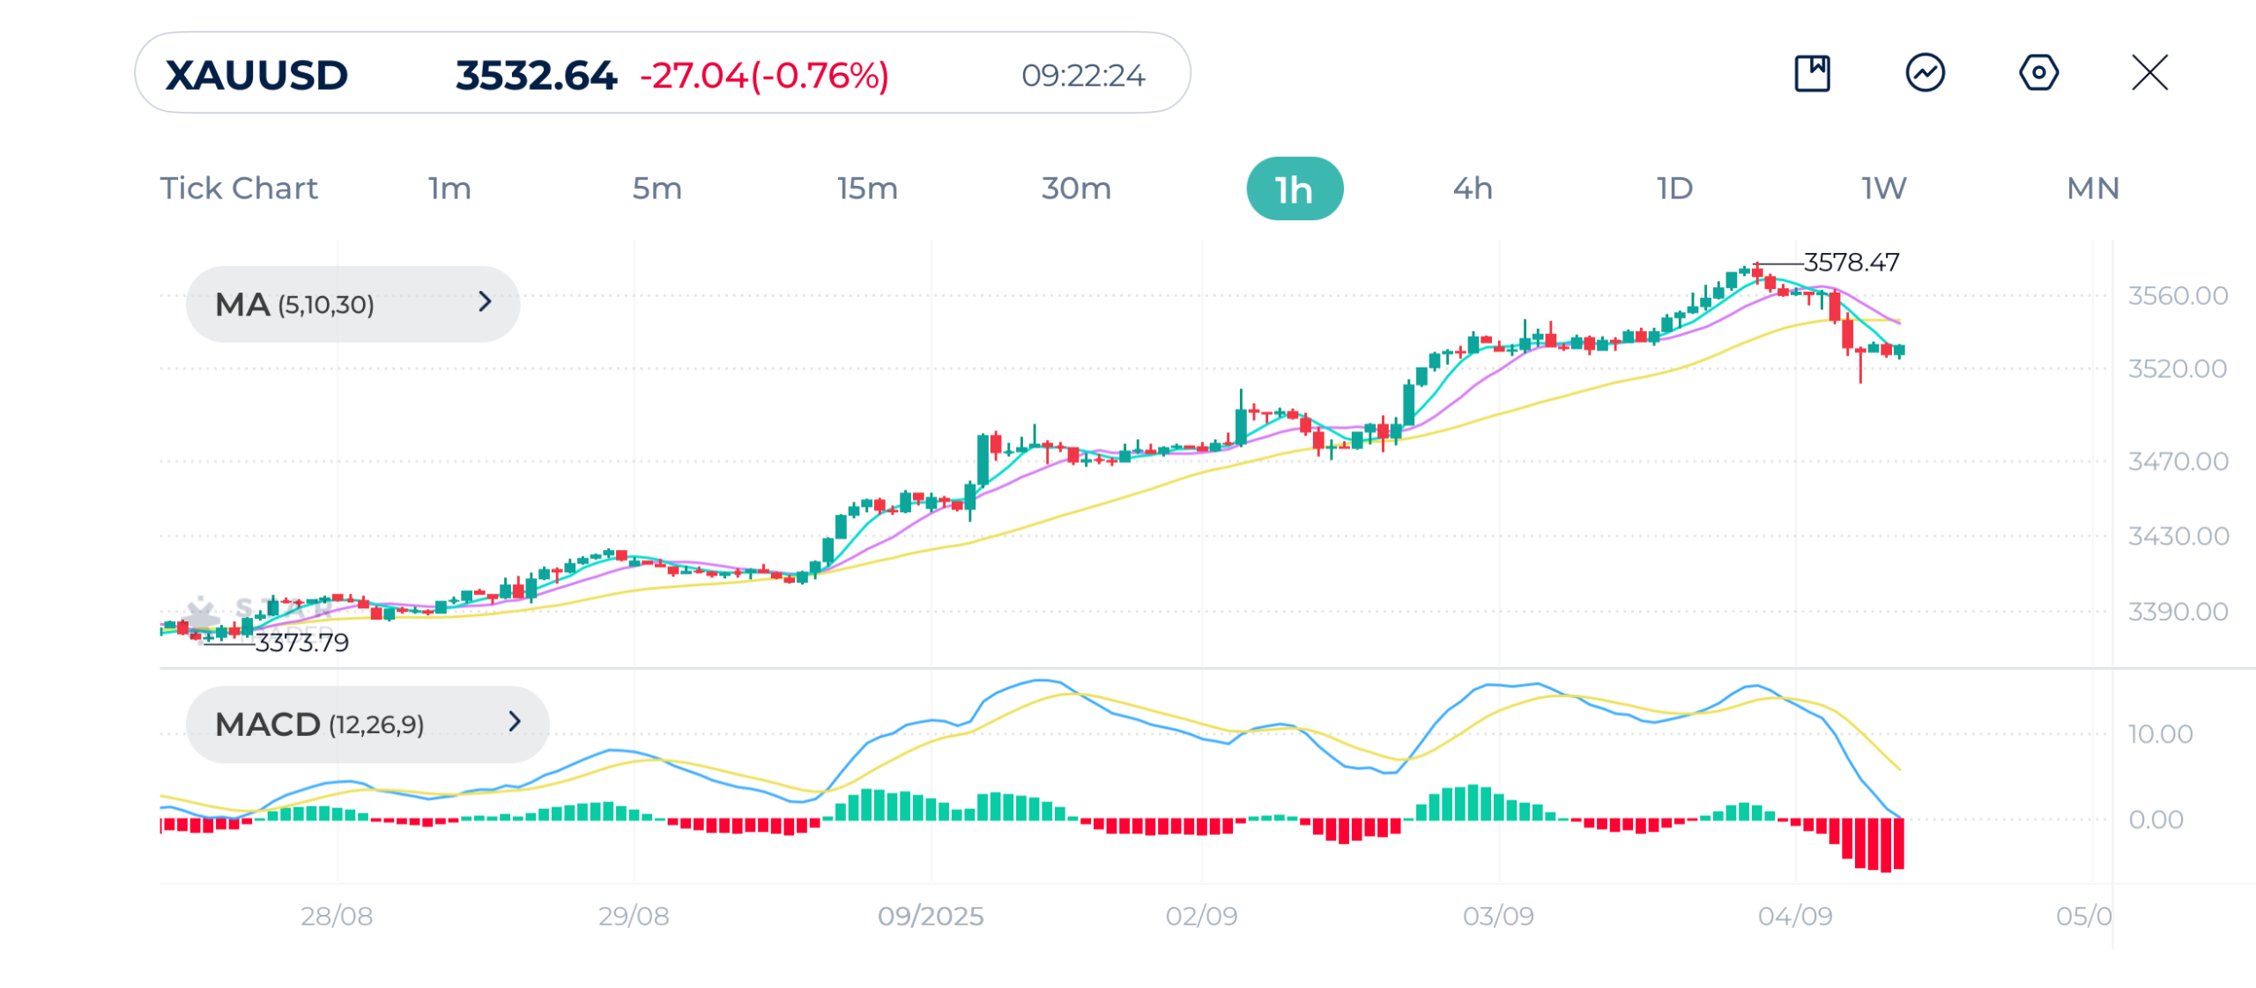Click the 3373.79 low price label
This screenshot has width=2256, height=988.
[x=301, y=643]
